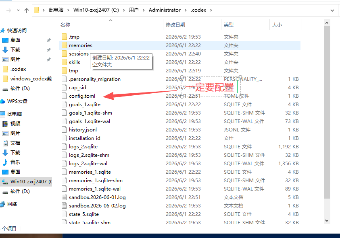Select the memories_1.sqlite file

(x=90, y=172)
